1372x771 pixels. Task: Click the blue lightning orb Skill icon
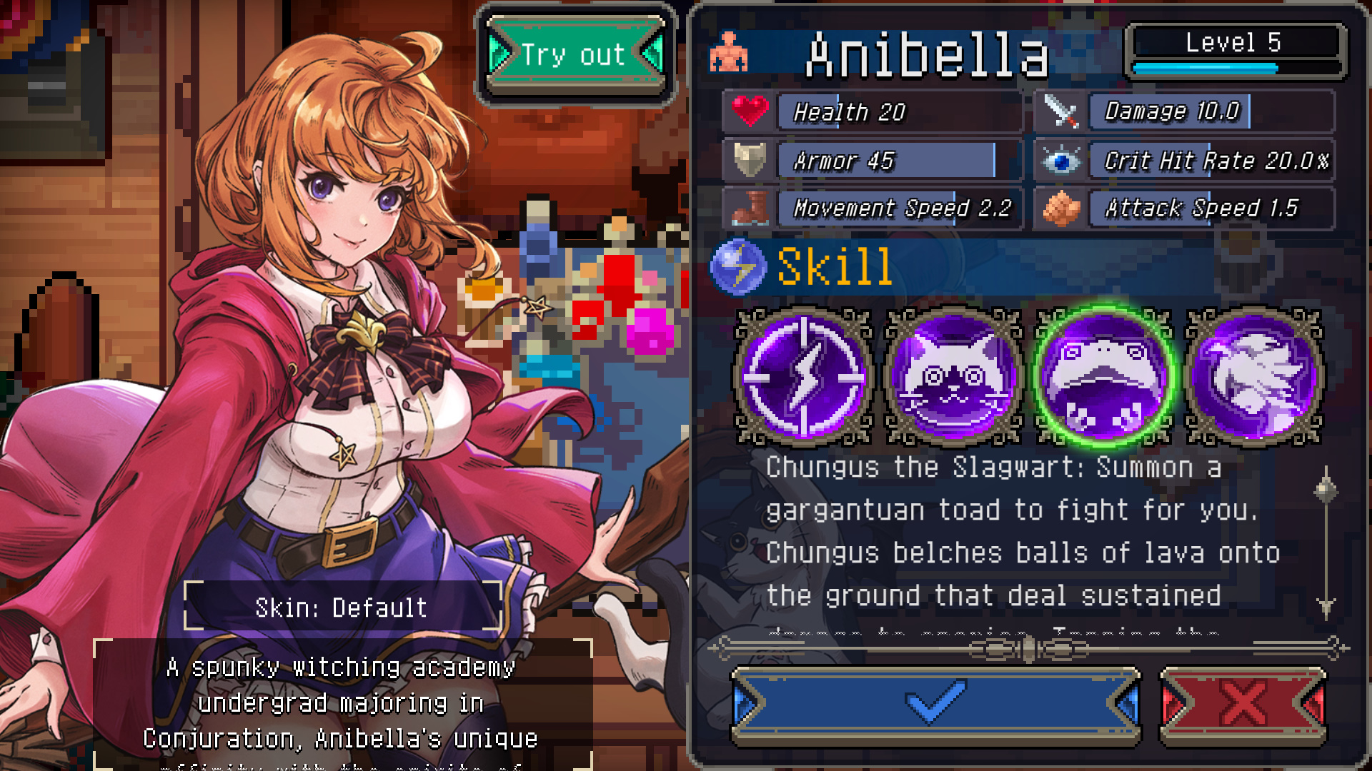click(738, 267)
